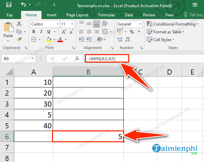Click the Cancel X in formula bar

coord(53,59)
